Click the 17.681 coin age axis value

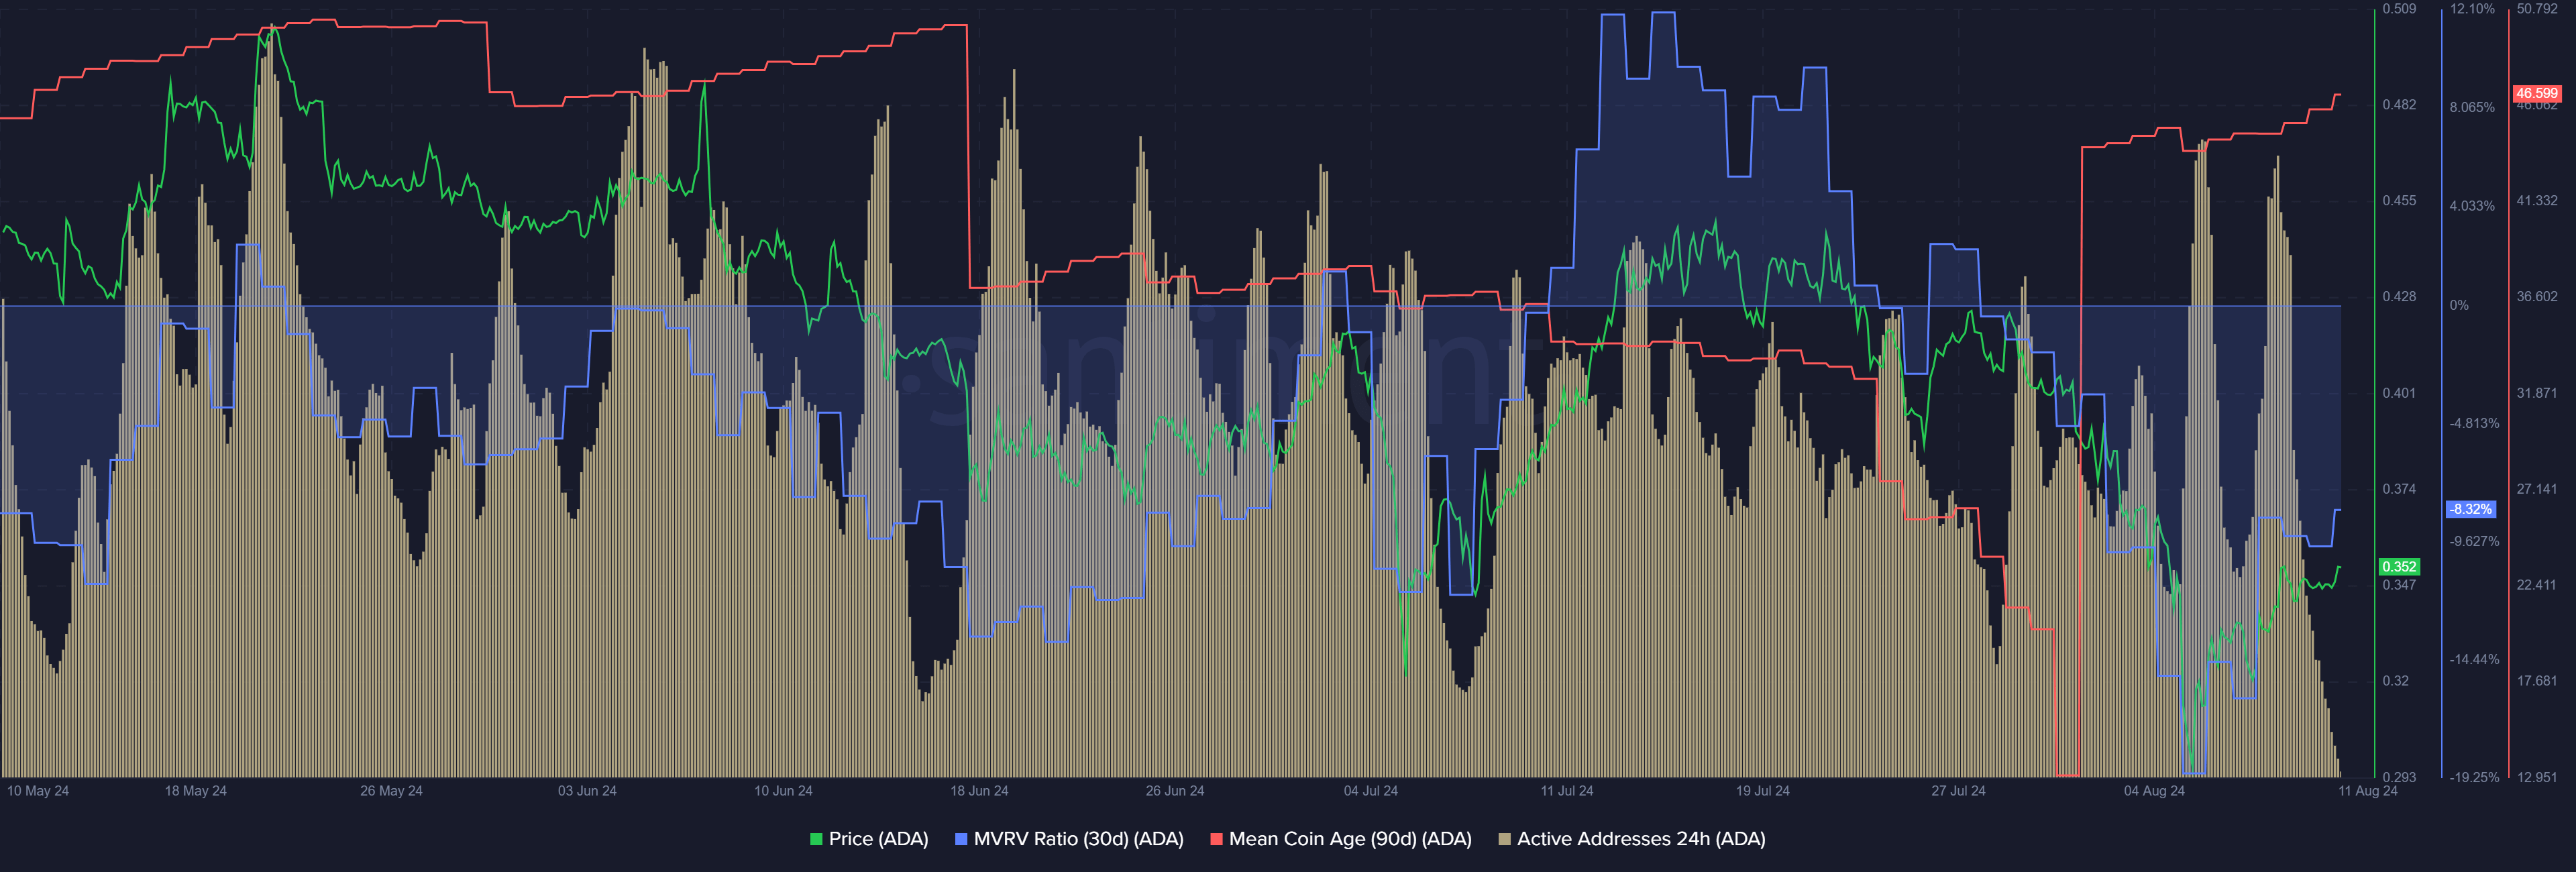[2537, 681]
